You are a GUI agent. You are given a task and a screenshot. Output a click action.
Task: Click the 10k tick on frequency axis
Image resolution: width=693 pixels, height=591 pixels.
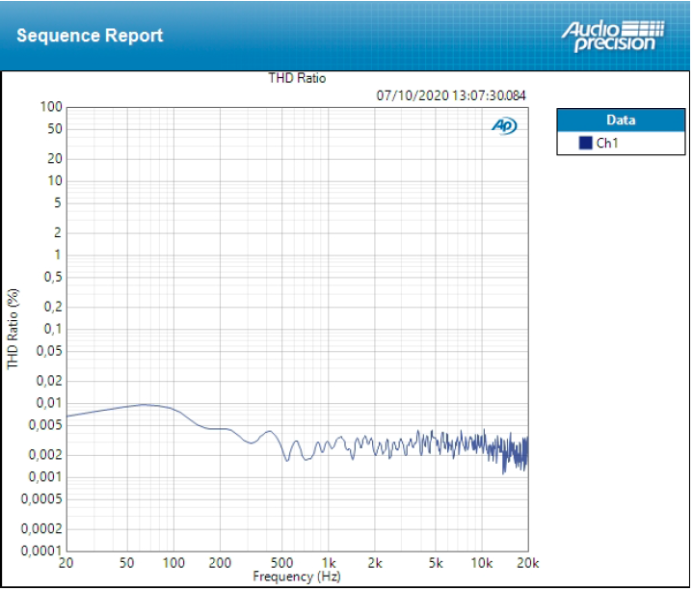point(482,563)
